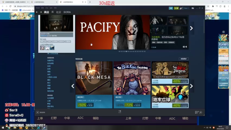This screenshot has width=231, height=130.
Task: Click the Mac platform icon on PACIFY
Action: tap(186, 47)
